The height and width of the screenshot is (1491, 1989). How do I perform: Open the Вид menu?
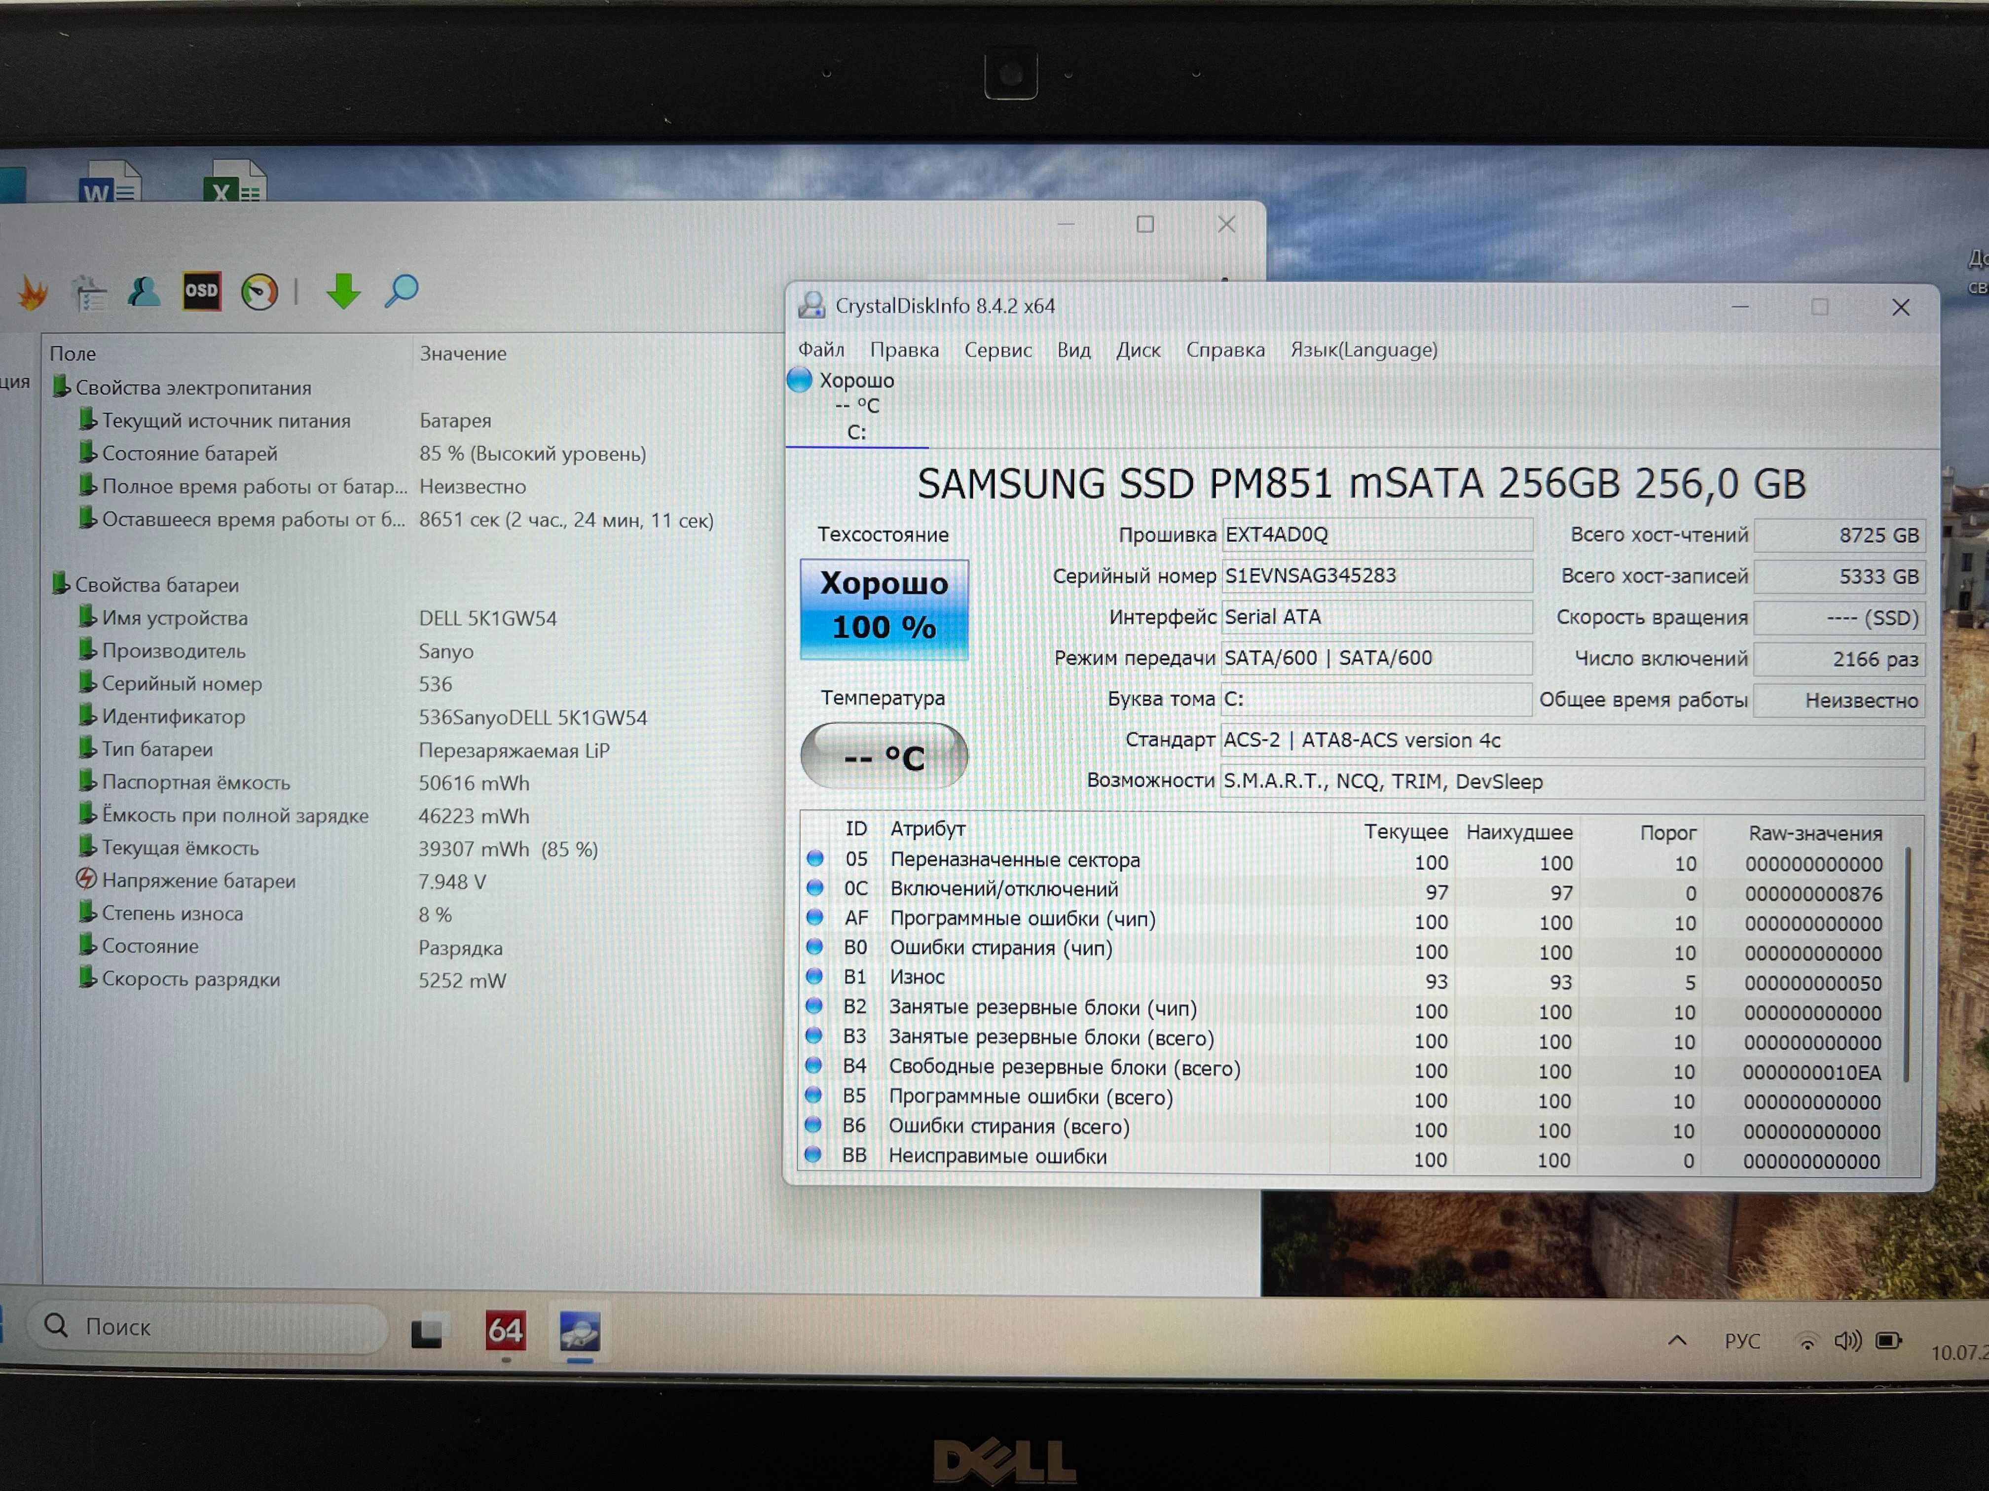pos(1073,350)
